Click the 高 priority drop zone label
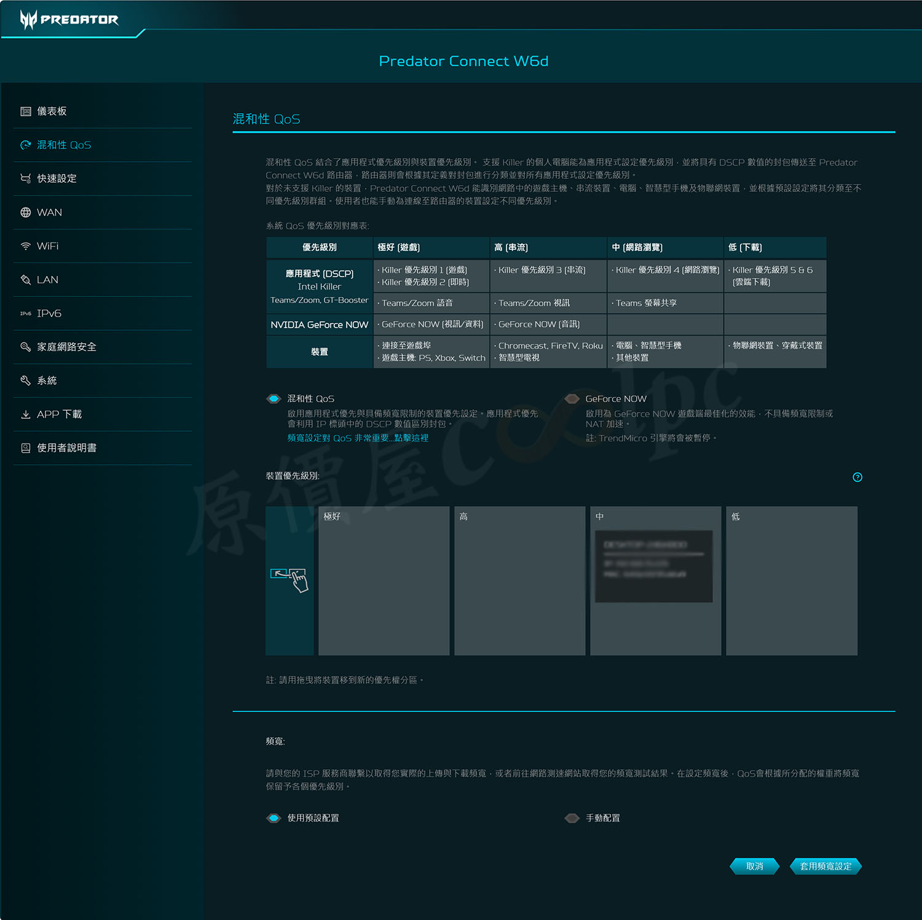This screenshot has width=922, height=920. pos(463,517)
